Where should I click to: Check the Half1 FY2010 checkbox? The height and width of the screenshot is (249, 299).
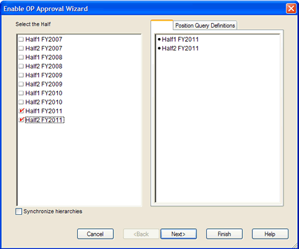(x=21, y=93)
